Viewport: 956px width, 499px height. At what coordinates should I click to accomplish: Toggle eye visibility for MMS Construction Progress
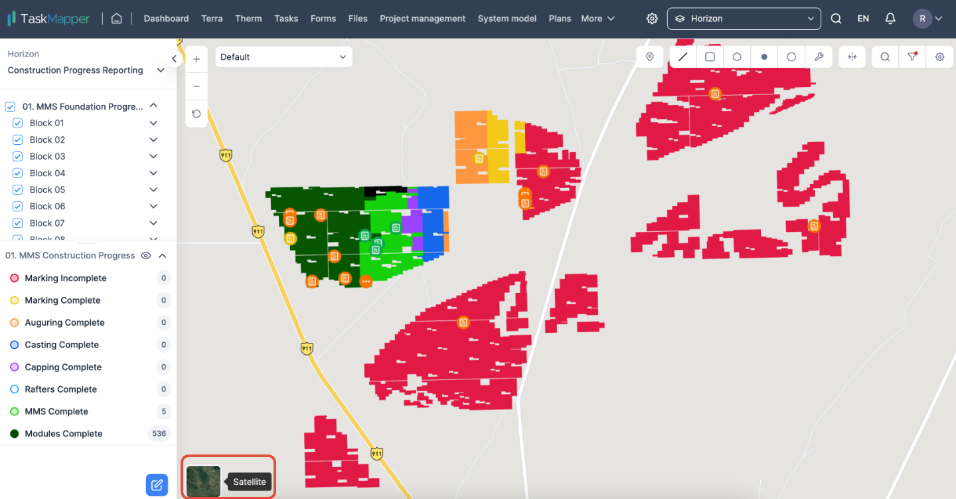point(146,255)
